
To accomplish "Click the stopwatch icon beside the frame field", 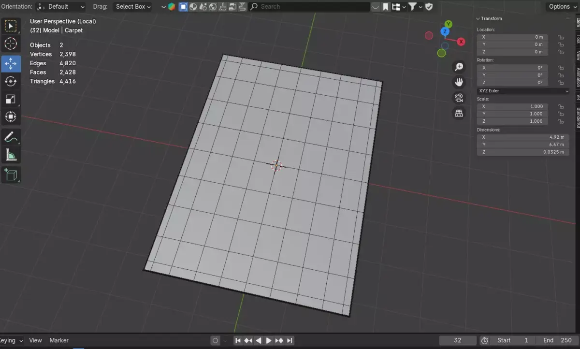I will pyautogui.click(x=485, y=340).
